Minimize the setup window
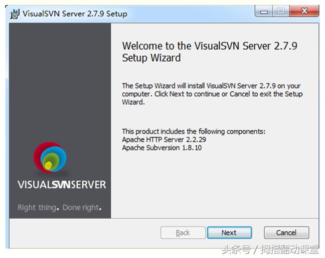The height and width of the screenshot is (258, 325). tap(264, 11)
